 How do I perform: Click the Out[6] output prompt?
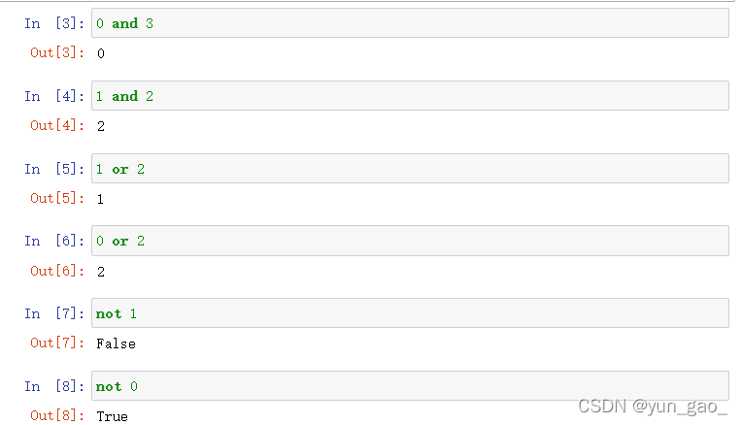click(56, 271)
